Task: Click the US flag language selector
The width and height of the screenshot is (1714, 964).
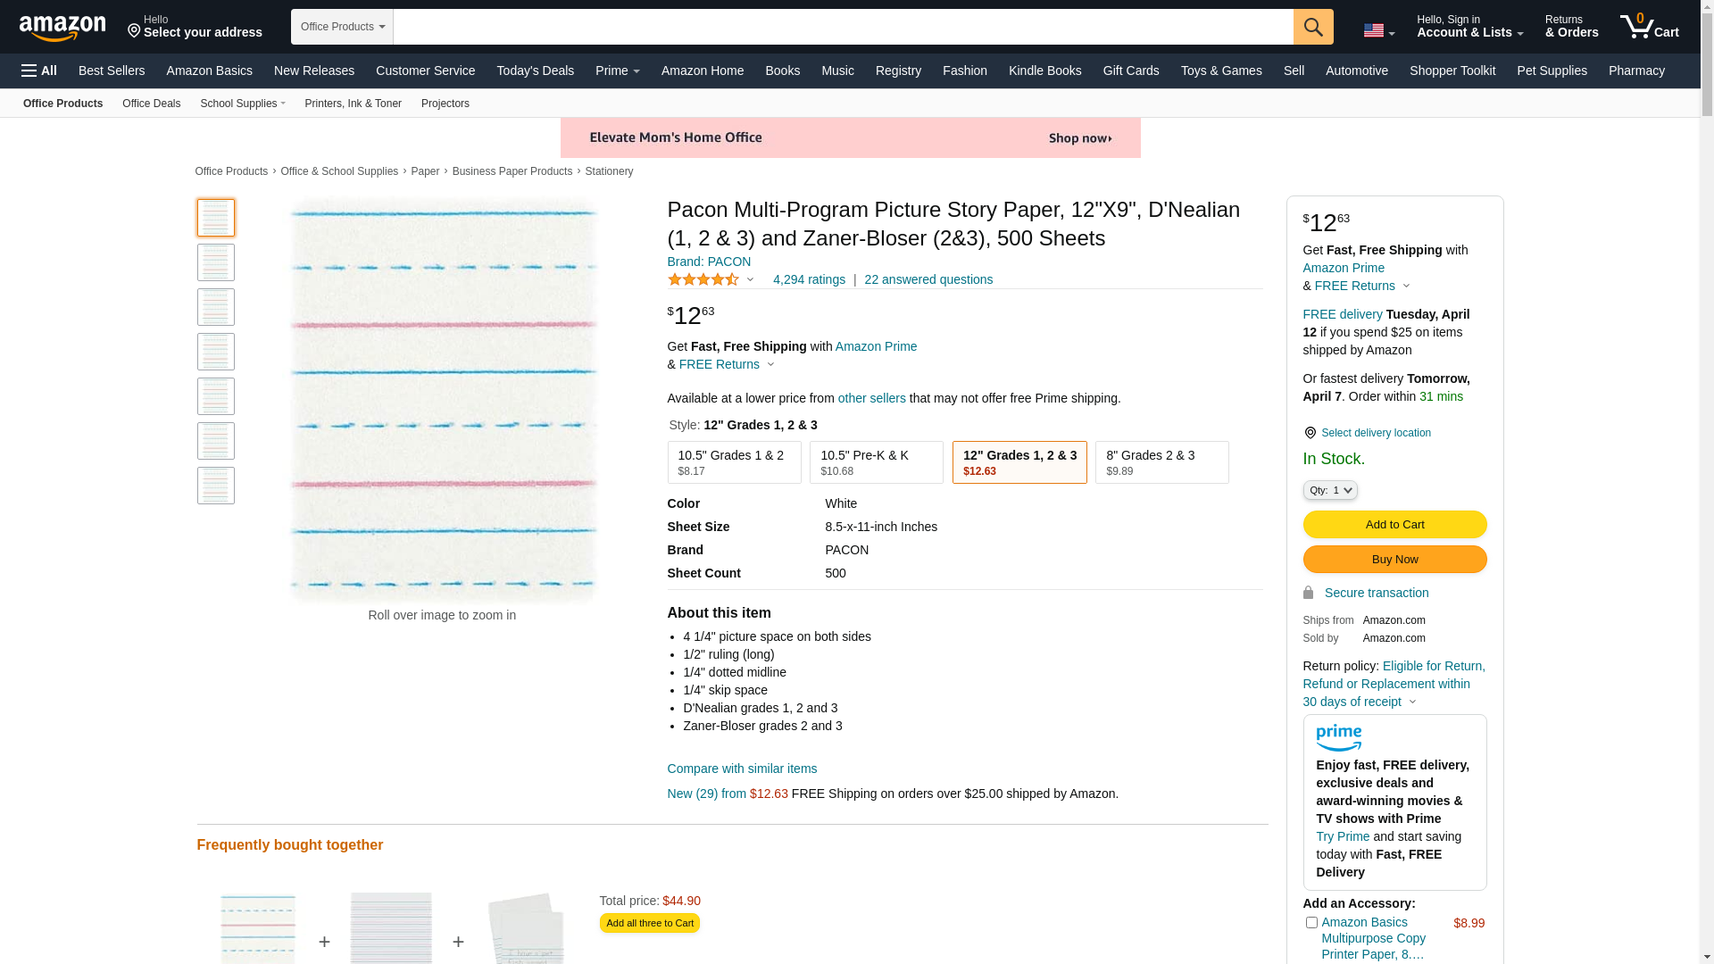Action: (1378, 31)
